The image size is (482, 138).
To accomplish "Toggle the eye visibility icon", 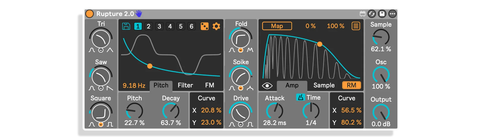I will click(x=267, y=86).
